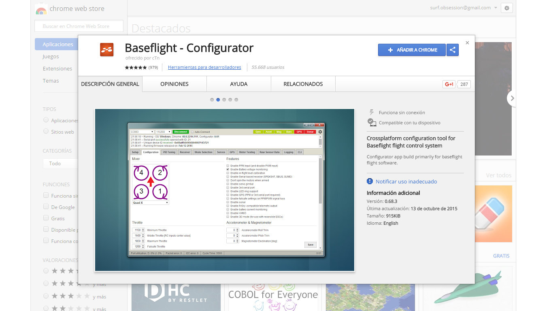Image resolution: width=553 pixels, height=311 pixels.
Task: Click the 55.668 usuarios text
Action: pos(268,67)
